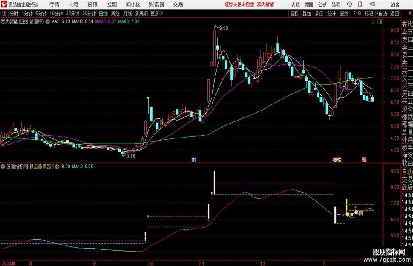Image resolution: width=413 pixels, height=266 pixels.
Task: Click the diamond marker icon above chart
Action: pos(373,22)
